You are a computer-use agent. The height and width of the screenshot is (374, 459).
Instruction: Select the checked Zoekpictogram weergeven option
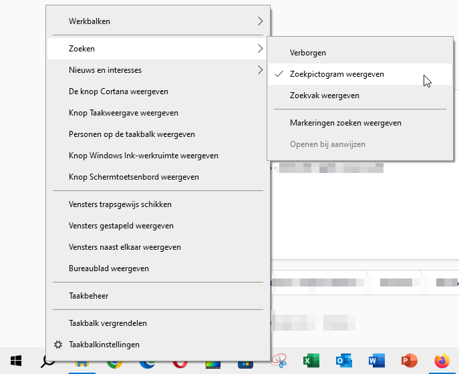(337, 74)
